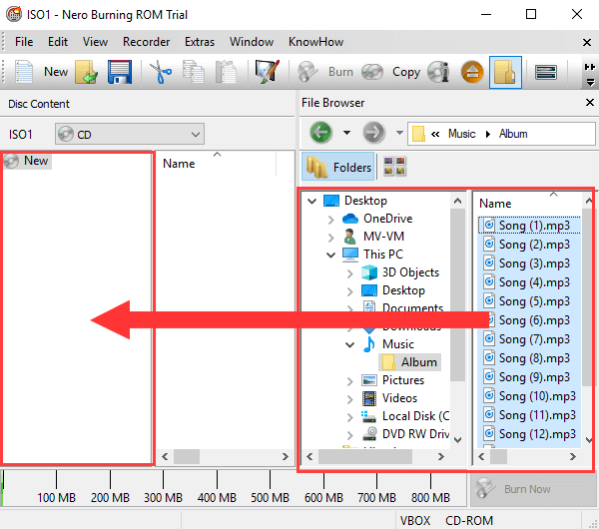Click the recorder list icon in toolbar
This screenshot has height=529, width=599.
pyautogui.click(x=546, y=72)
